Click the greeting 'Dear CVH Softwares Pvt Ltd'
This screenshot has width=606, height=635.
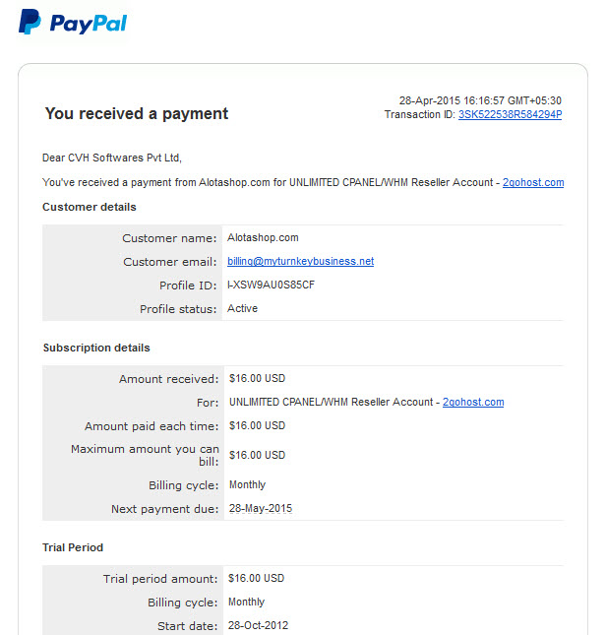pyautogui.click(x=112, y=158)
